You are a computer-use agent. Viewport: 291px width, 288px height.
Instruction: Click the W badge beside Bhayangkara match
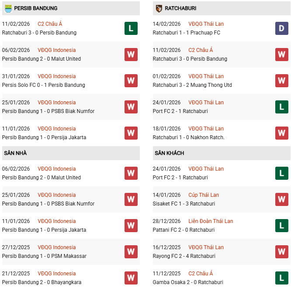[x=131, y=278]
